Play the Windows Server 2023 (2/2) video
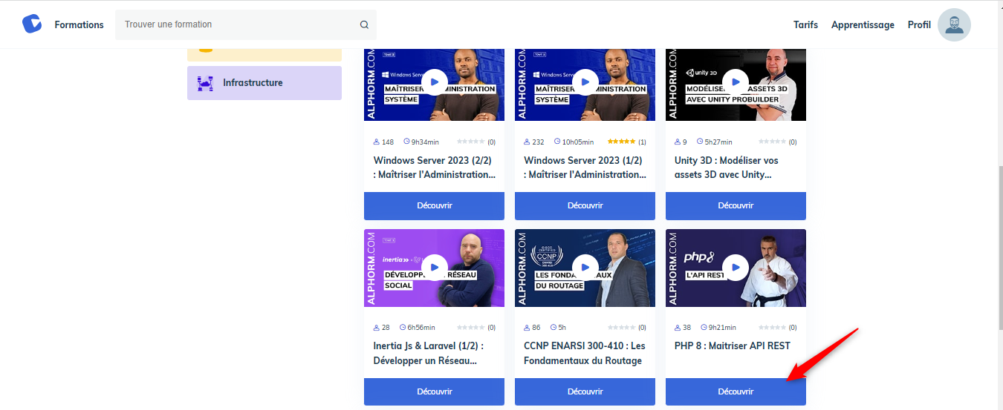The height and width of the screenshot is (410, 1003). 435,82
